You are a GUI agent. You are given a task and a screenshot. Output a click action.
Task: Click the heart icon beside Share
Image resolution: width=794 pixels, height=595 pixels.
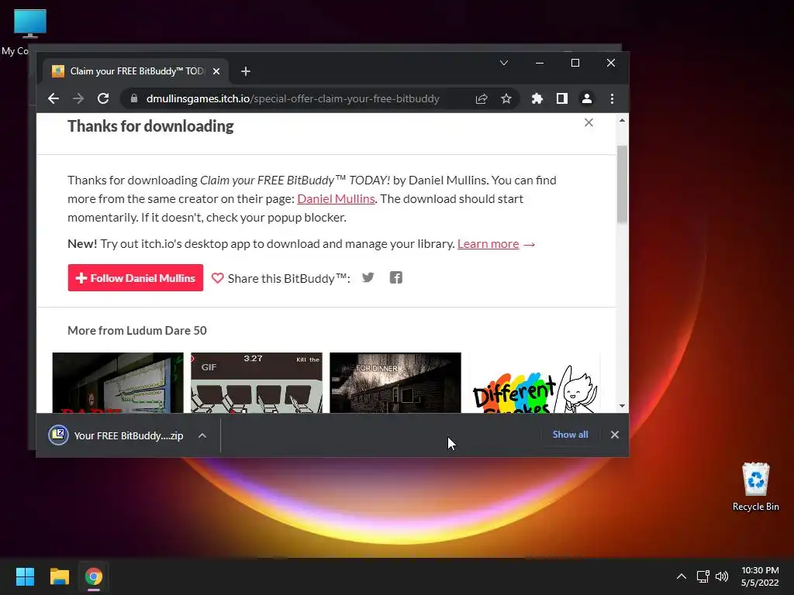pyautogui.click(x=217, y=278)
